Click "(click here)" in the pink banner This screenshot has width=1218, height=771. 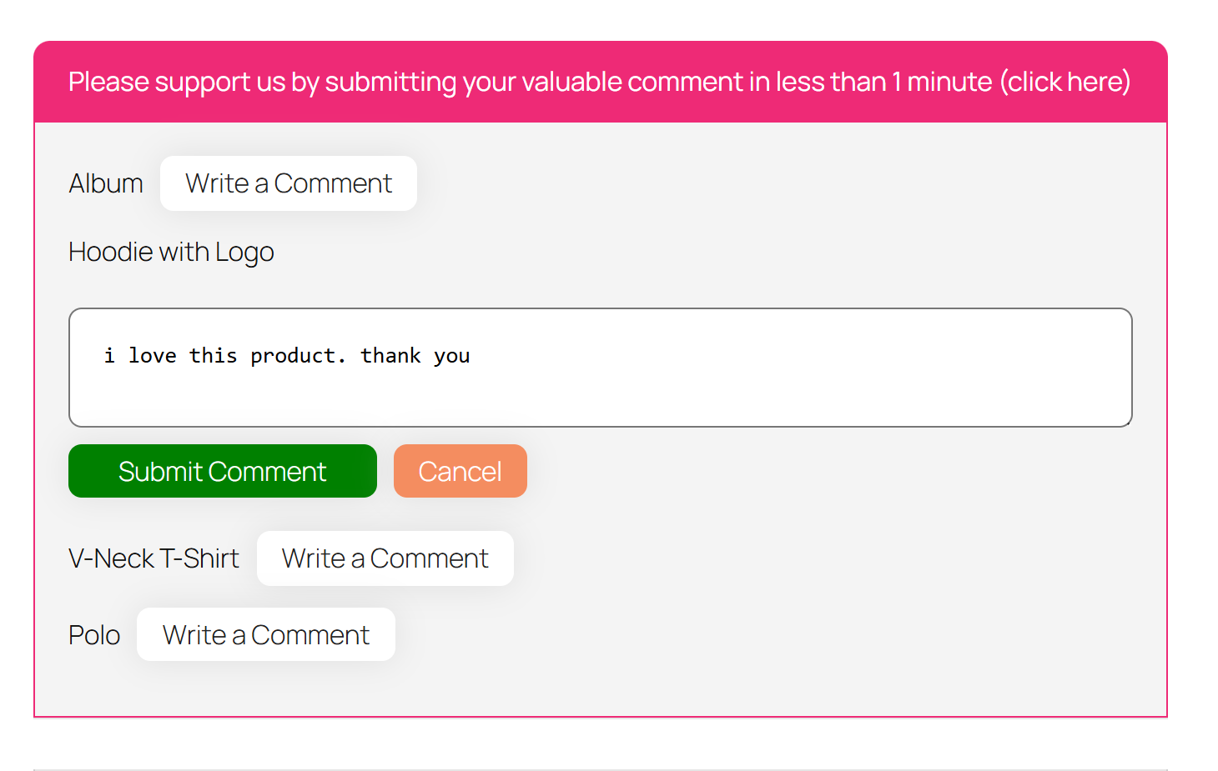1064,82
